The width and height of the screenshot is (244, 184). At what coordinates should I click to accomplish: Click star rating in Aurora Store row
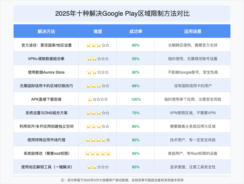(98, 72)
